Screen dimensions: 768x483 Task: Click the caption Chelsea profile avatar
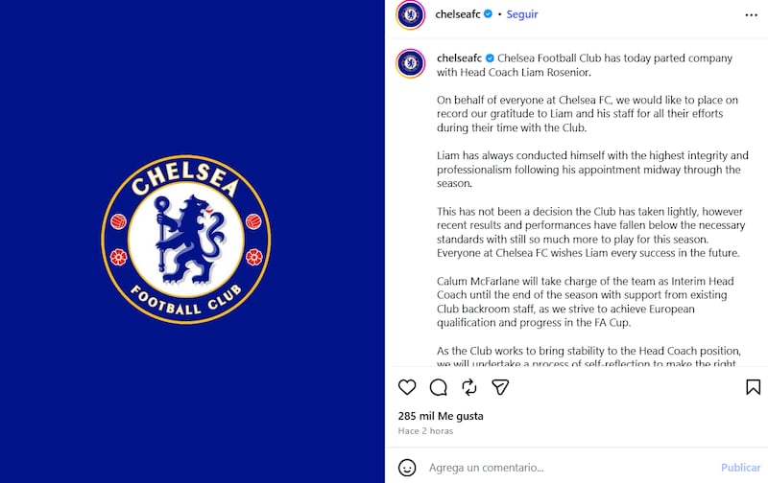411,64
